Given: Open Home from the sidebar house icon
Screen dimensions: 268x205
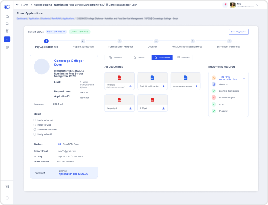Looking at the screenshot, I should (7, 17).
